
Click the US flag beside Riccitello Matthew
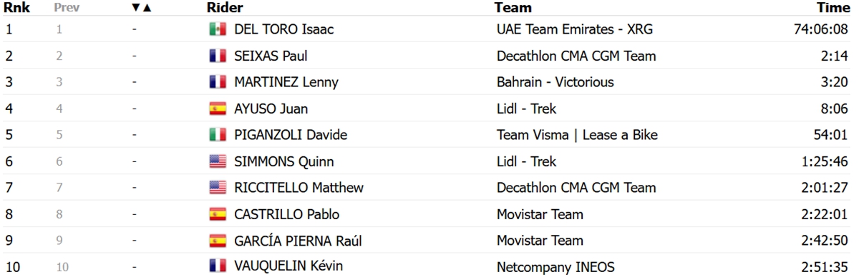click(x=218, y=188)
